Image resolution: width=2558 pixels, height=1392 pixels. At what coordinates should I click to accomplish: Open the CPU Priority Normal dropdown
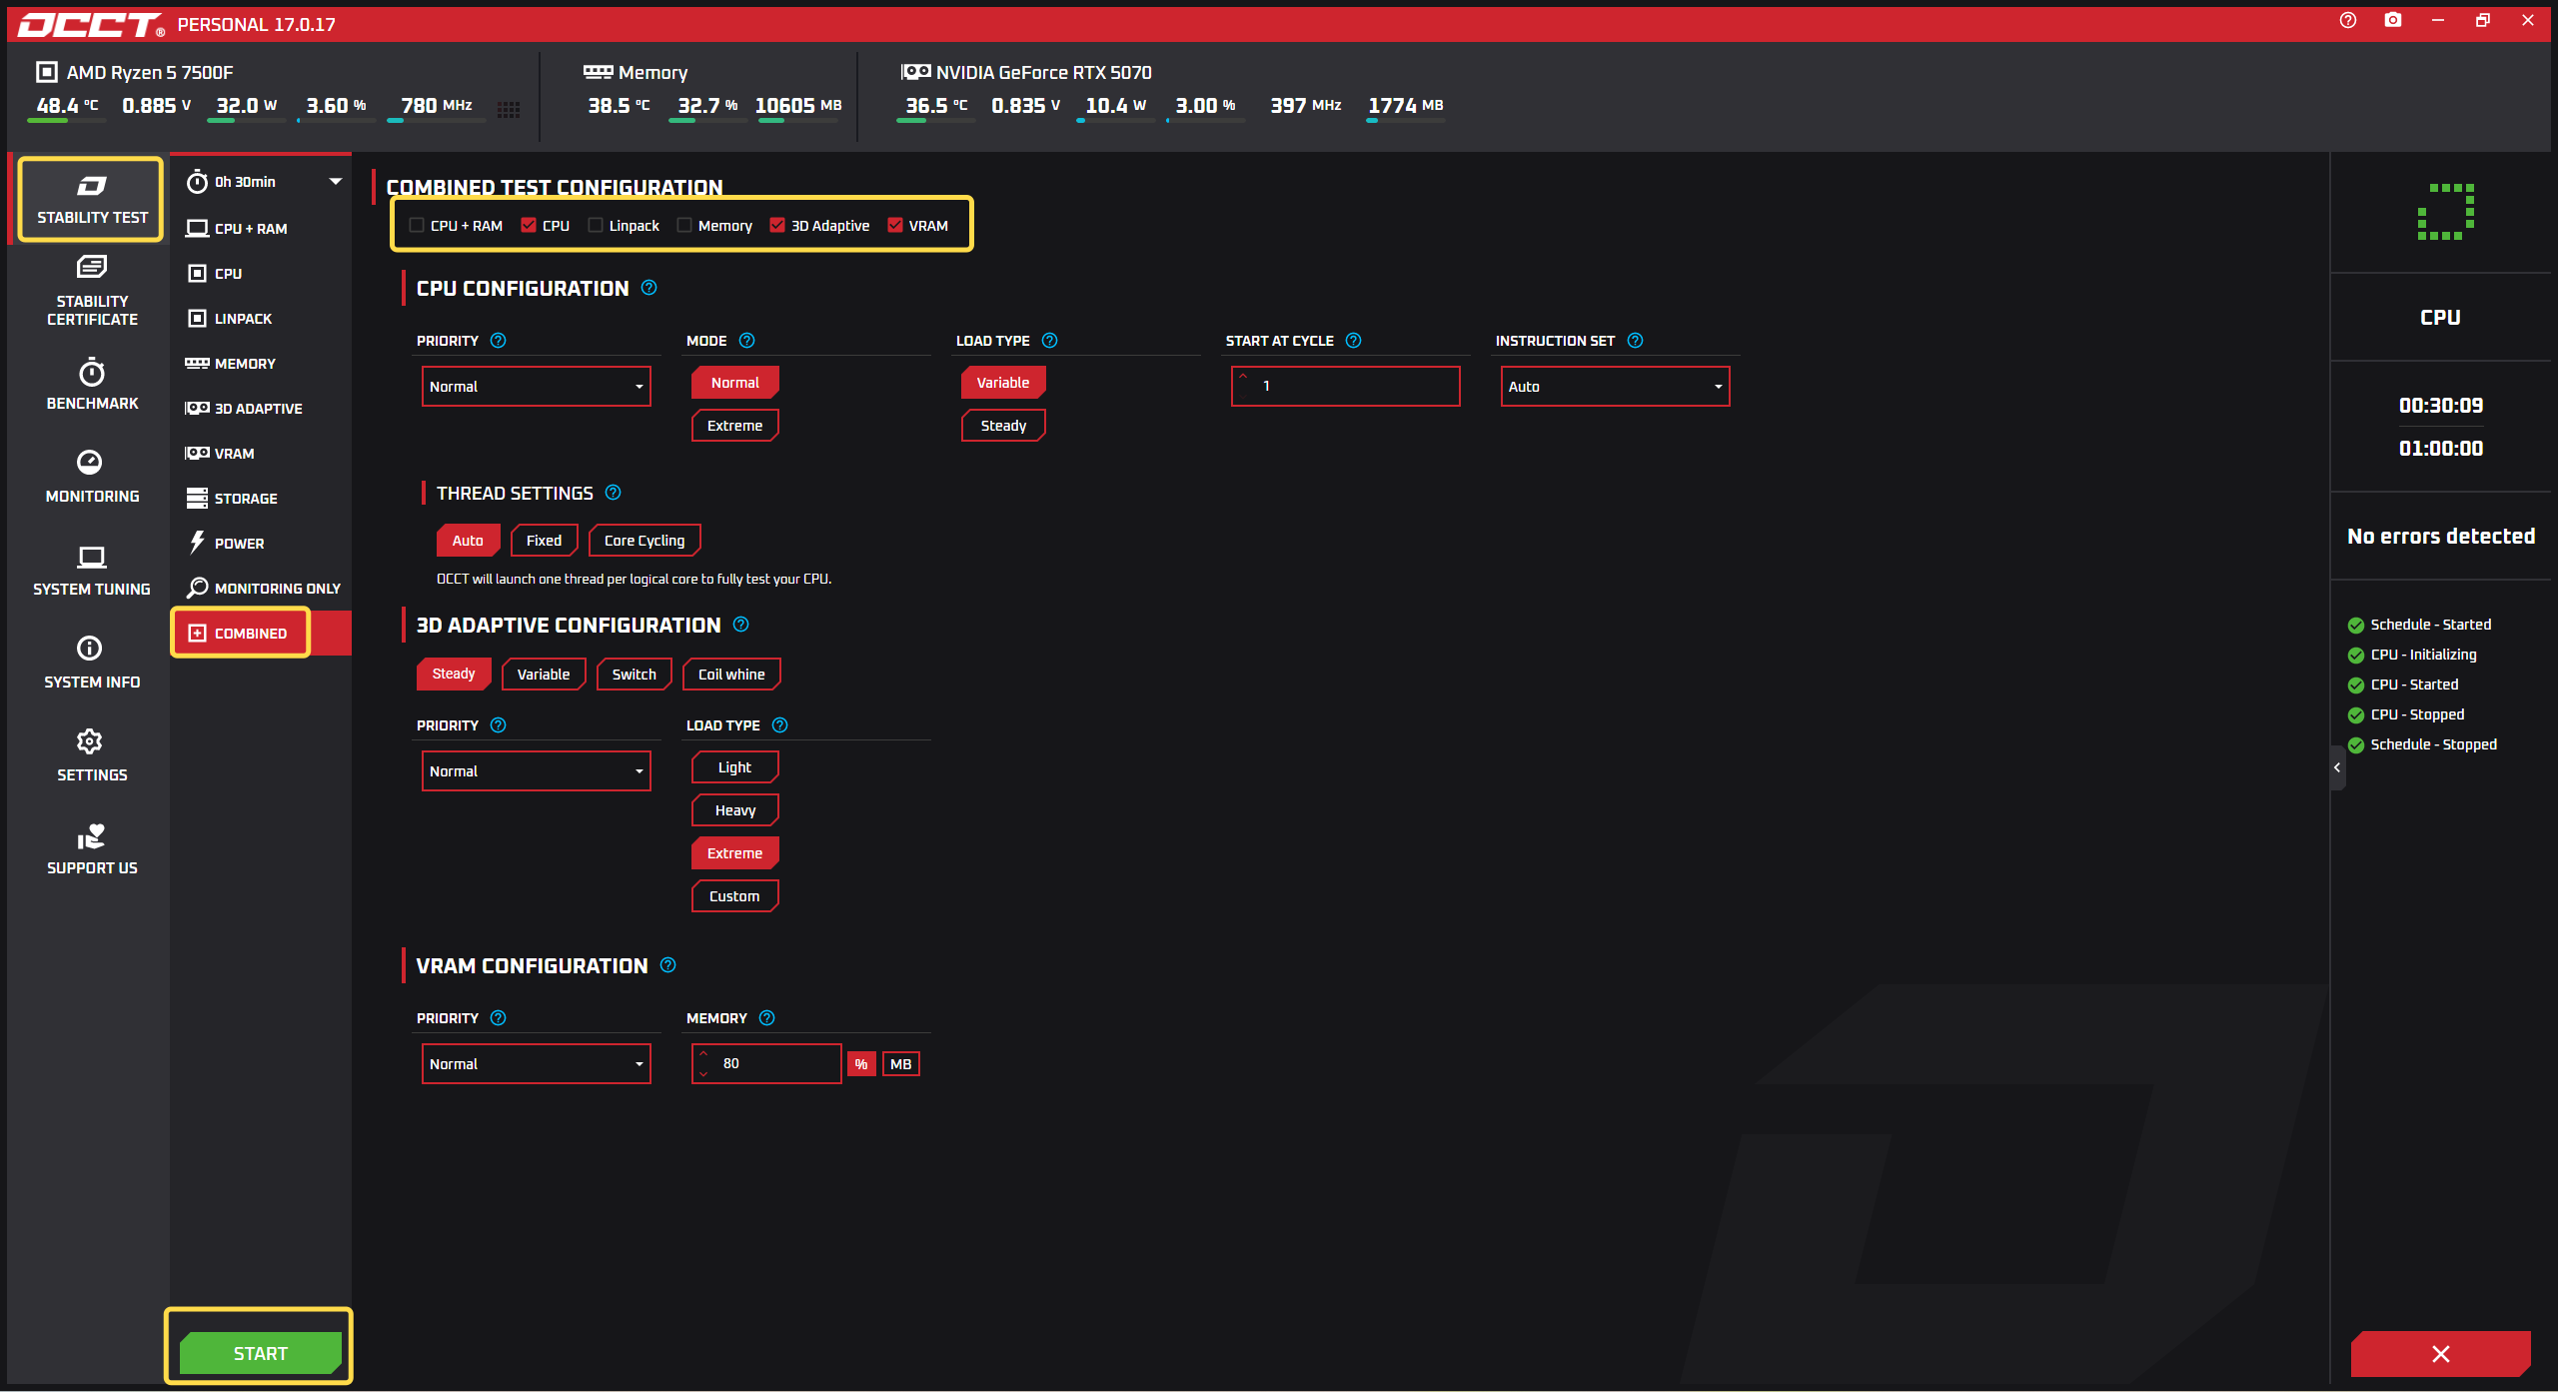[537, 387]
